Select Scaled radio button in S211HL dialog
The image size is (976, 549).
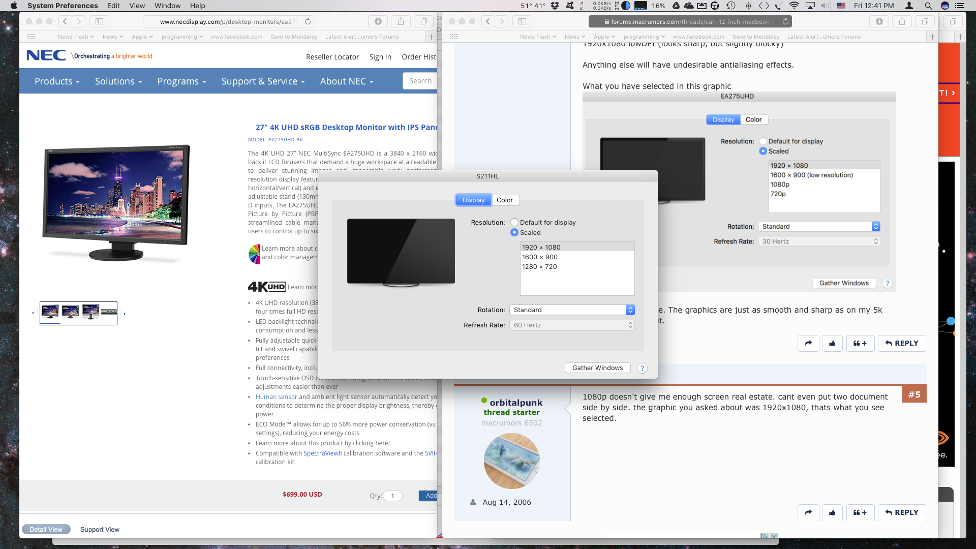coord(514,232)
